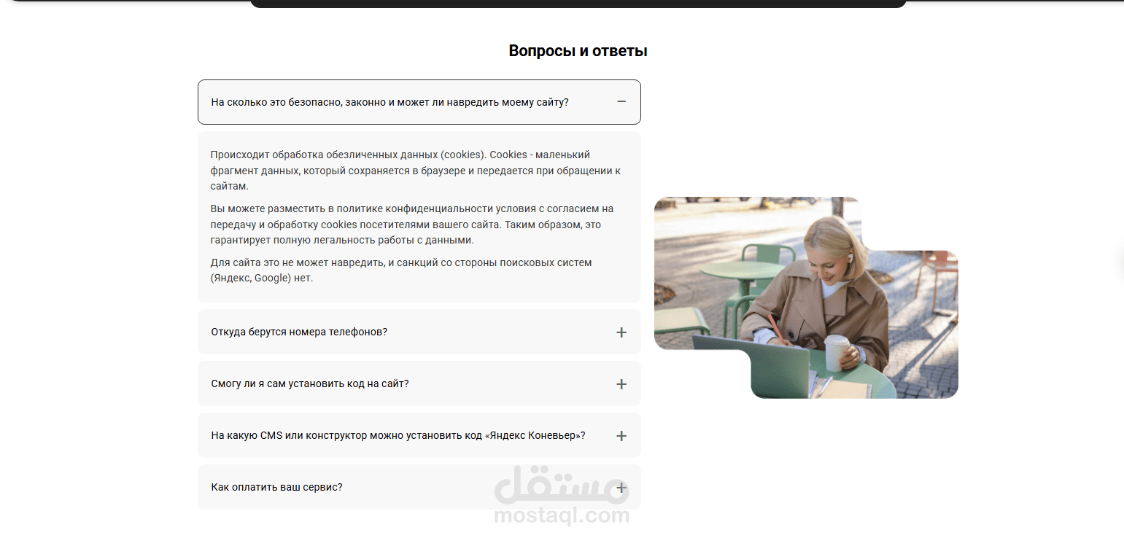Collapse the safety question via minus icon
This screenshot has height=538, width=1124.
[621, 102]
